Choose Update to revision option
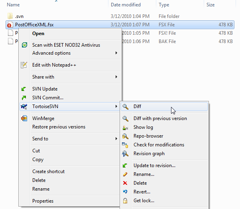 (154, 166)
